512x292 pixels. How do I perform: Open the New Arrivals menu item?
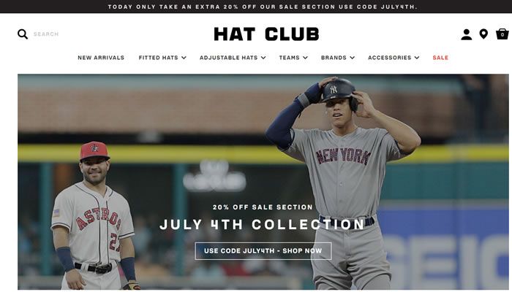101,58
